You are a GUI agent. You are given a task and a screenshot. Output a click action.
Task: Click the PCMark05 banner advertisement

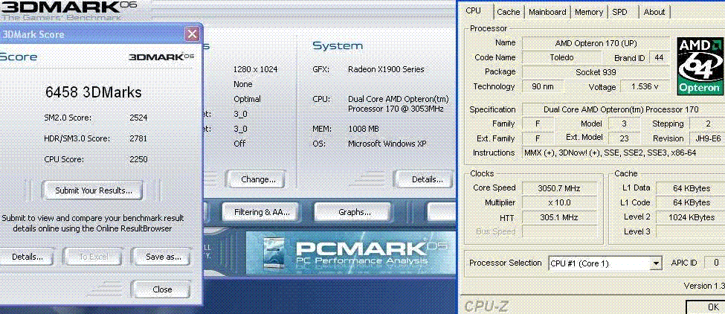350,254
